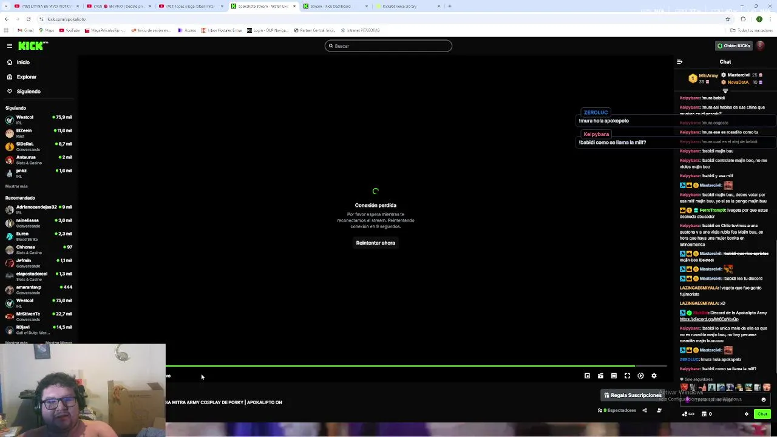The width and height of the screenshot is (777, 437).
Task: Reload the page in browser
Action: coord(29,19)
